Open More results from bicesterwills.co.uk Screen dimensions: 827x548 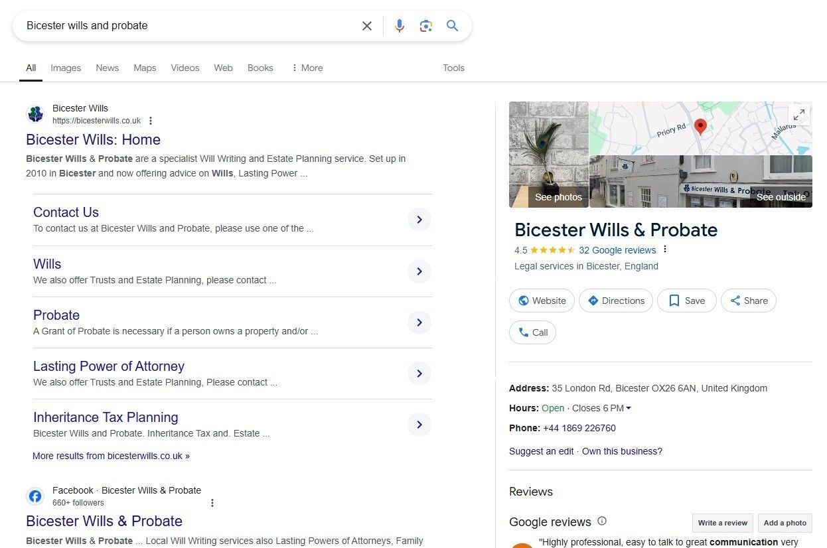click(111, 456)
